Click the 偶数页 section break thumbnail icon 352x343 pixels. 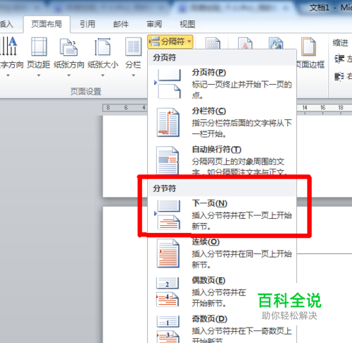point(168,291)
